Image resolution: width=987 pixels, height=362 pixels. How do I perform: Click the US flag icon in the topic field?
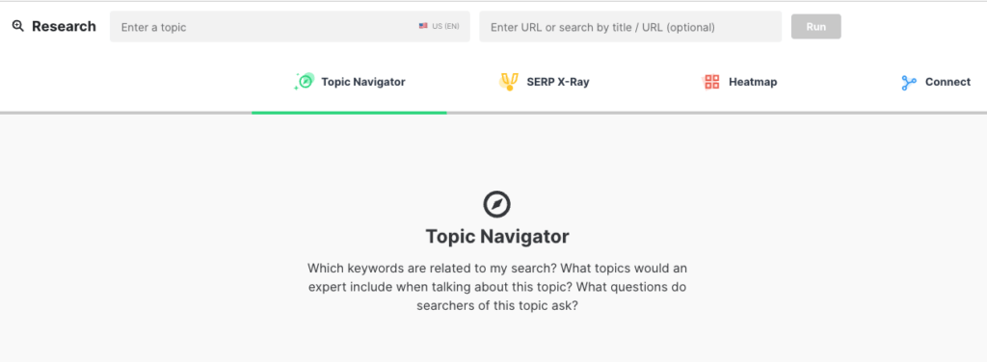click(423, 26)
